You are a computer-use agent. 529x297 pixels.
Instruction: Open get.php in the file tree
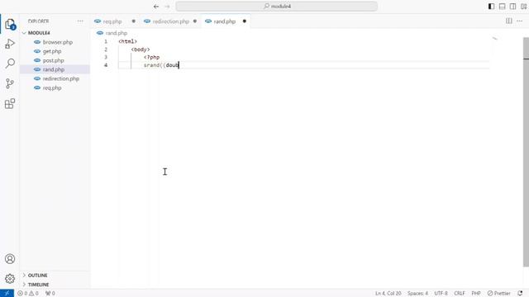pyautogui.click(x=52, y=51)
